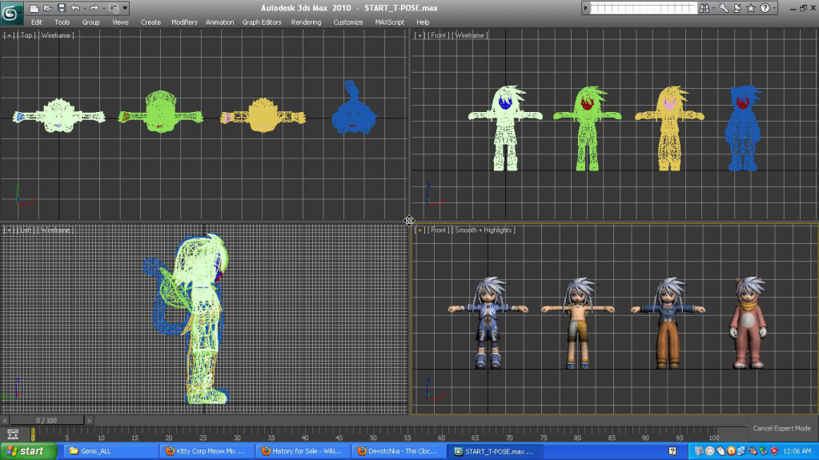This screenshot has height=460, width=819.
Task: Search with InfoCenter binoculars icon
Action: point(705,8)
